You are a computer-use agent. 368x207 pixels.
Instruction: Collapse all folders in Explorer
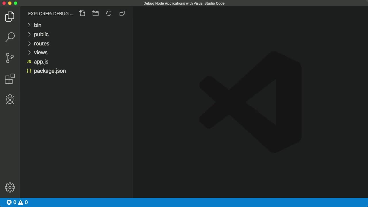[122, 13]
